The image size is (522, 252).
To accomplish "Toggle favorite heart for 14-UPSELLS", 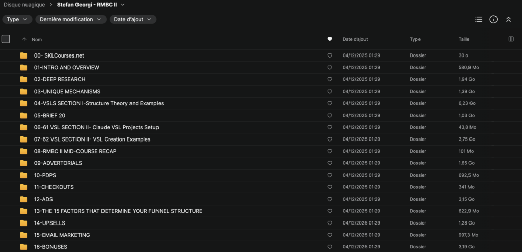I will click(330, 223).
